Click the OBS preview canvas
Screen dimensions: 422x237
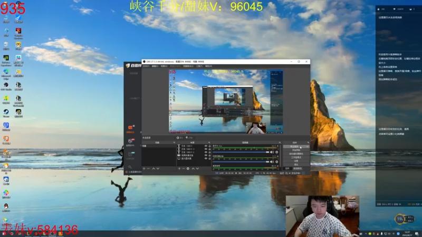click(x=226, y=102)
